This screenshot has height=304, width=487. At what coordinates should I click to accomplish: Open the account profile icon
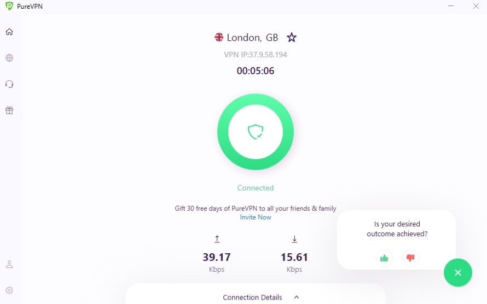[x=9, y=264]
